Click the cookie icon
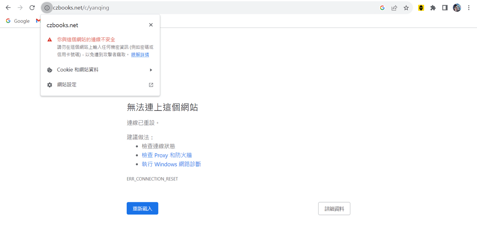Screen dimensions: 477x237 point(50,70)
